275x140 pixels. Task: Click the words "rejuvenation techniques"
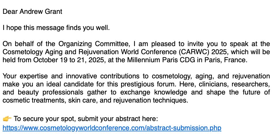tap(150, 100)
